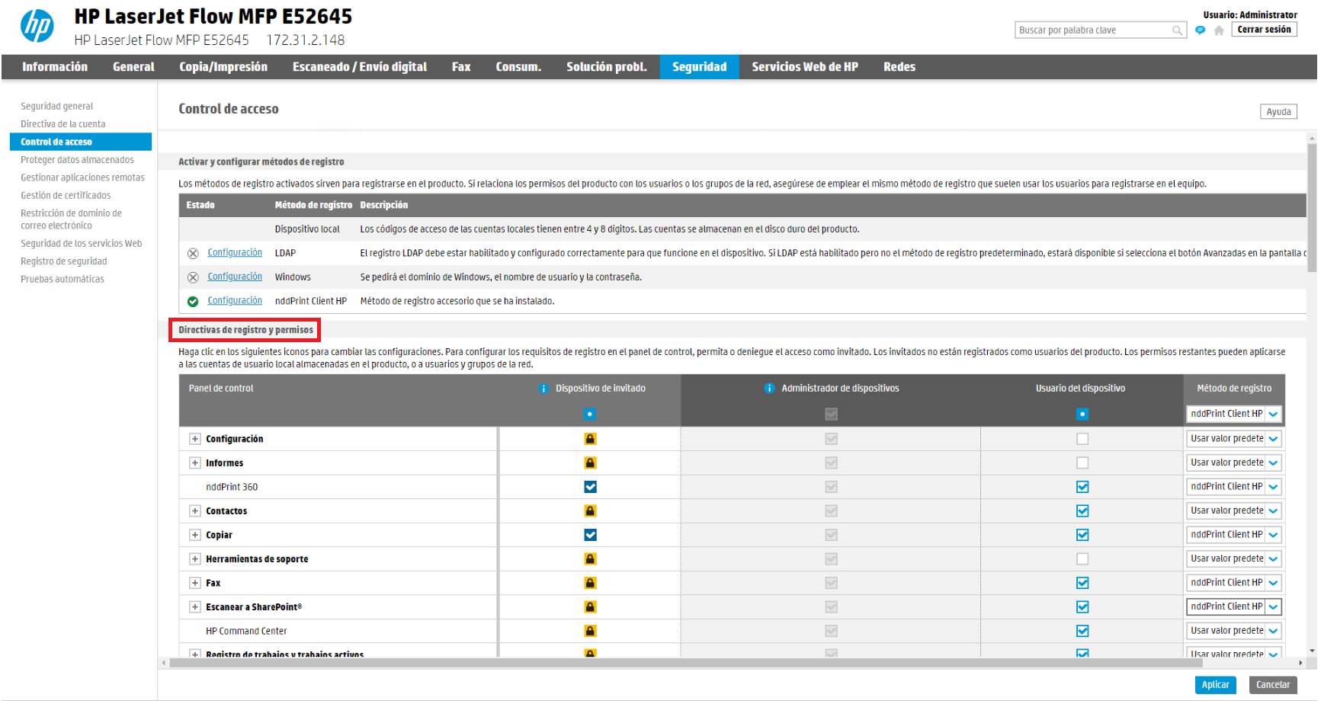Click the keyword search input field

[x=1094, y=30]
